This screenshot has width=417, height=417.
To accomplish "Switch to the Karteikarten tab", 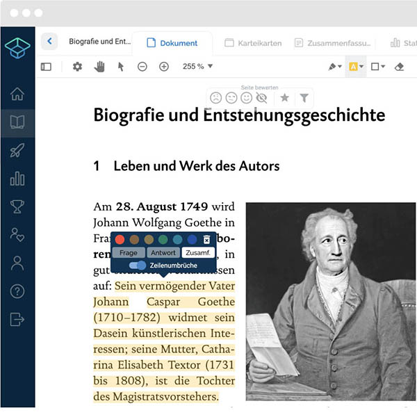I will [x=253, y=43].
